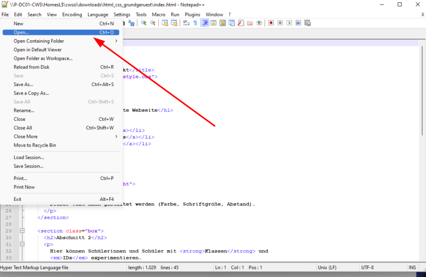Click the Save recorded macro icon
Image resolution: width=426 pixels, height=277 pixels.
pos(308,23)
